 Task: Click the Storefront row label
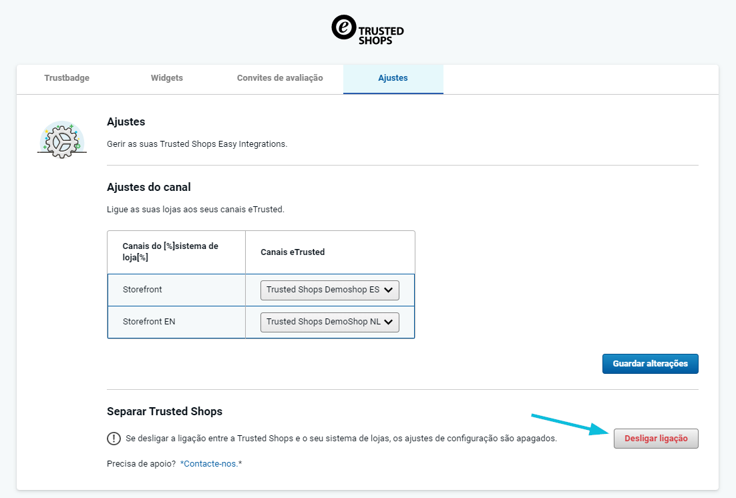pos(142,290)
